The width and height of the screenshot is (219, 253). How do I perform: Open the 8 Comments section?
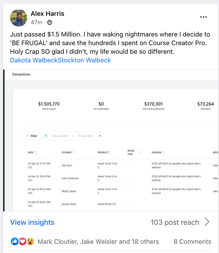(x=192, y=241)
